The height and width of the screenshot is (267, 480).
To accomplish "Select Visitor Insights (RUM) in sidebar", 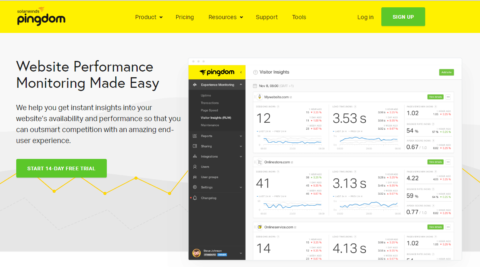I will pos(216,117).
